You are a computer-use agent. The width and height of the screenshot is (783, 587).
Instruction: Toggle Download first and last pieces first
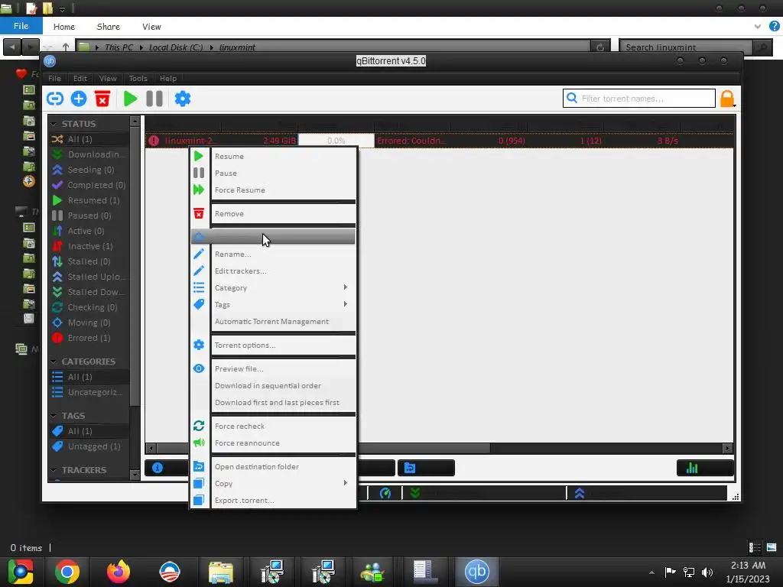click(273, 402)
